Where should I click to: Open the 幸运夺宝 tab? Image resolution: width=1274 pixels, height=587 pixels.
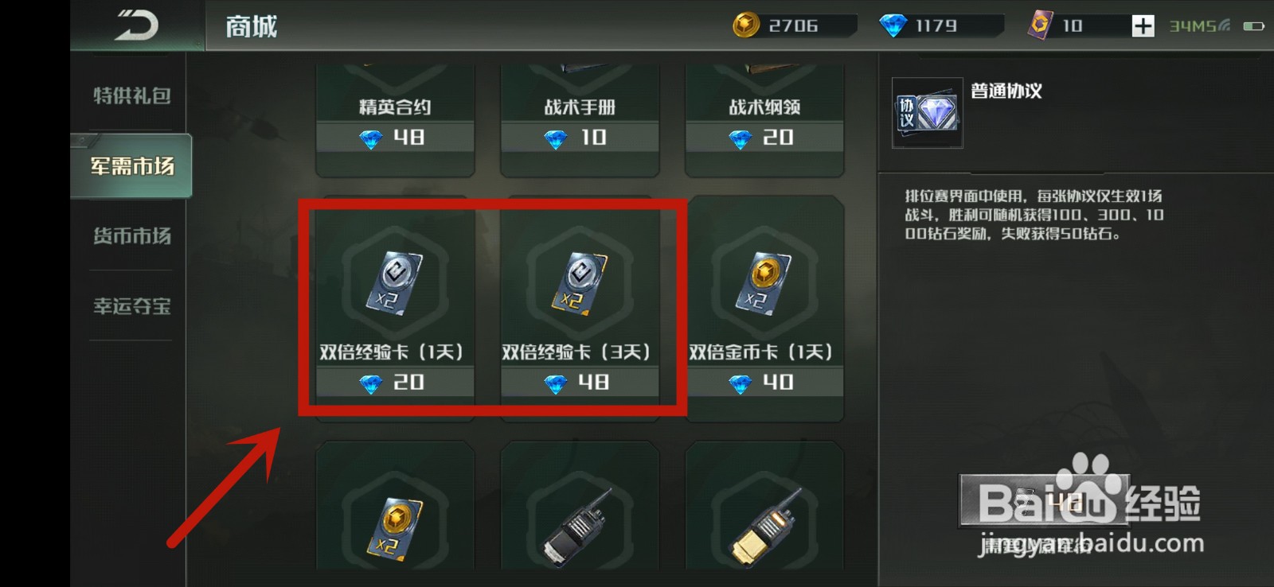(131, 305)
